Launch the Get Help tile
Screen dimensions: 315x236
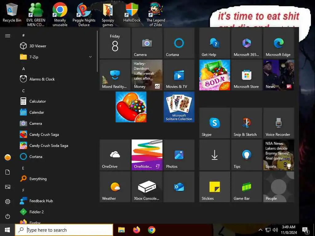click(x=214, y=43)
